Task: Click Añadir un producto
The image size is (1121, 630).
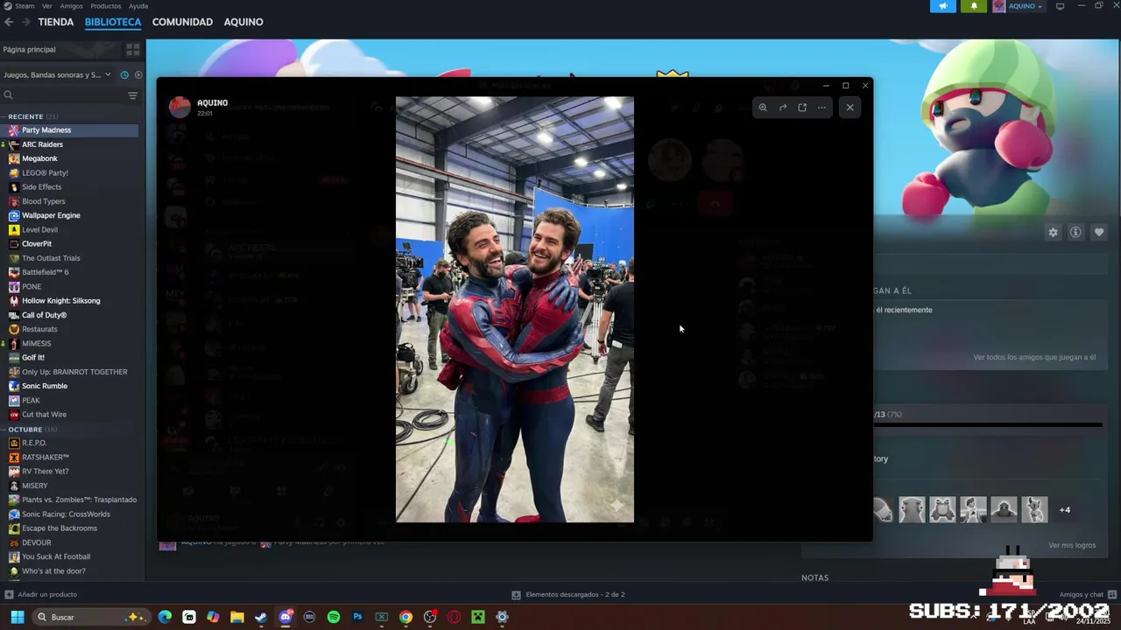Action: (x=41, y=595)
